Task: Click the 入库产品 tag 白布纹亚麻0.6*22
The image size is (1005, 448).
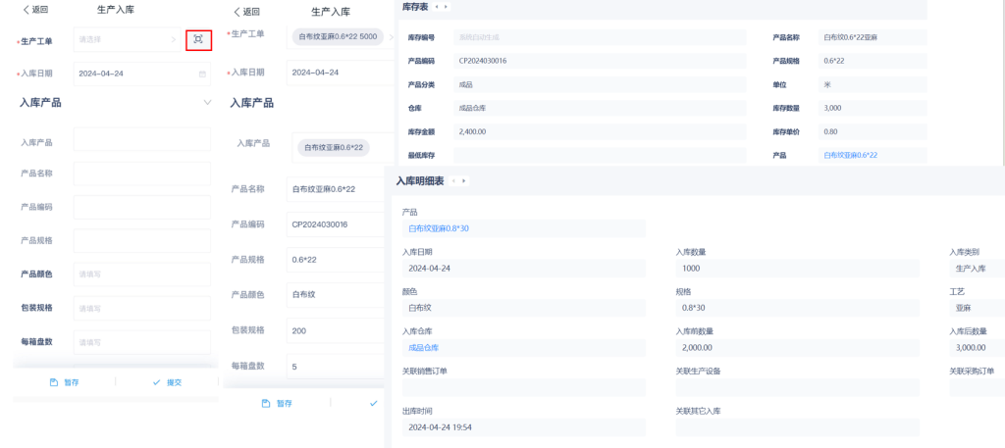Action: [334, 148]
